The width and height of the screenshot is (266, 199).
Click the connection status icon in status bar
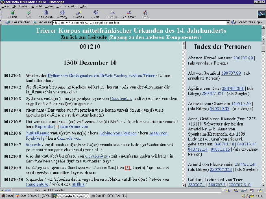pyautogui.click(x=8, y=190)
